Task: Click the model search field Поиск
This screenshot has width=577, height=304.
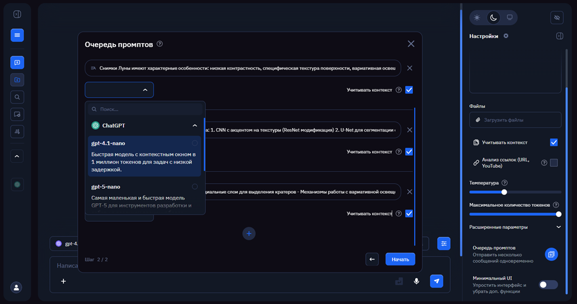Action: [x=148, y=109]
